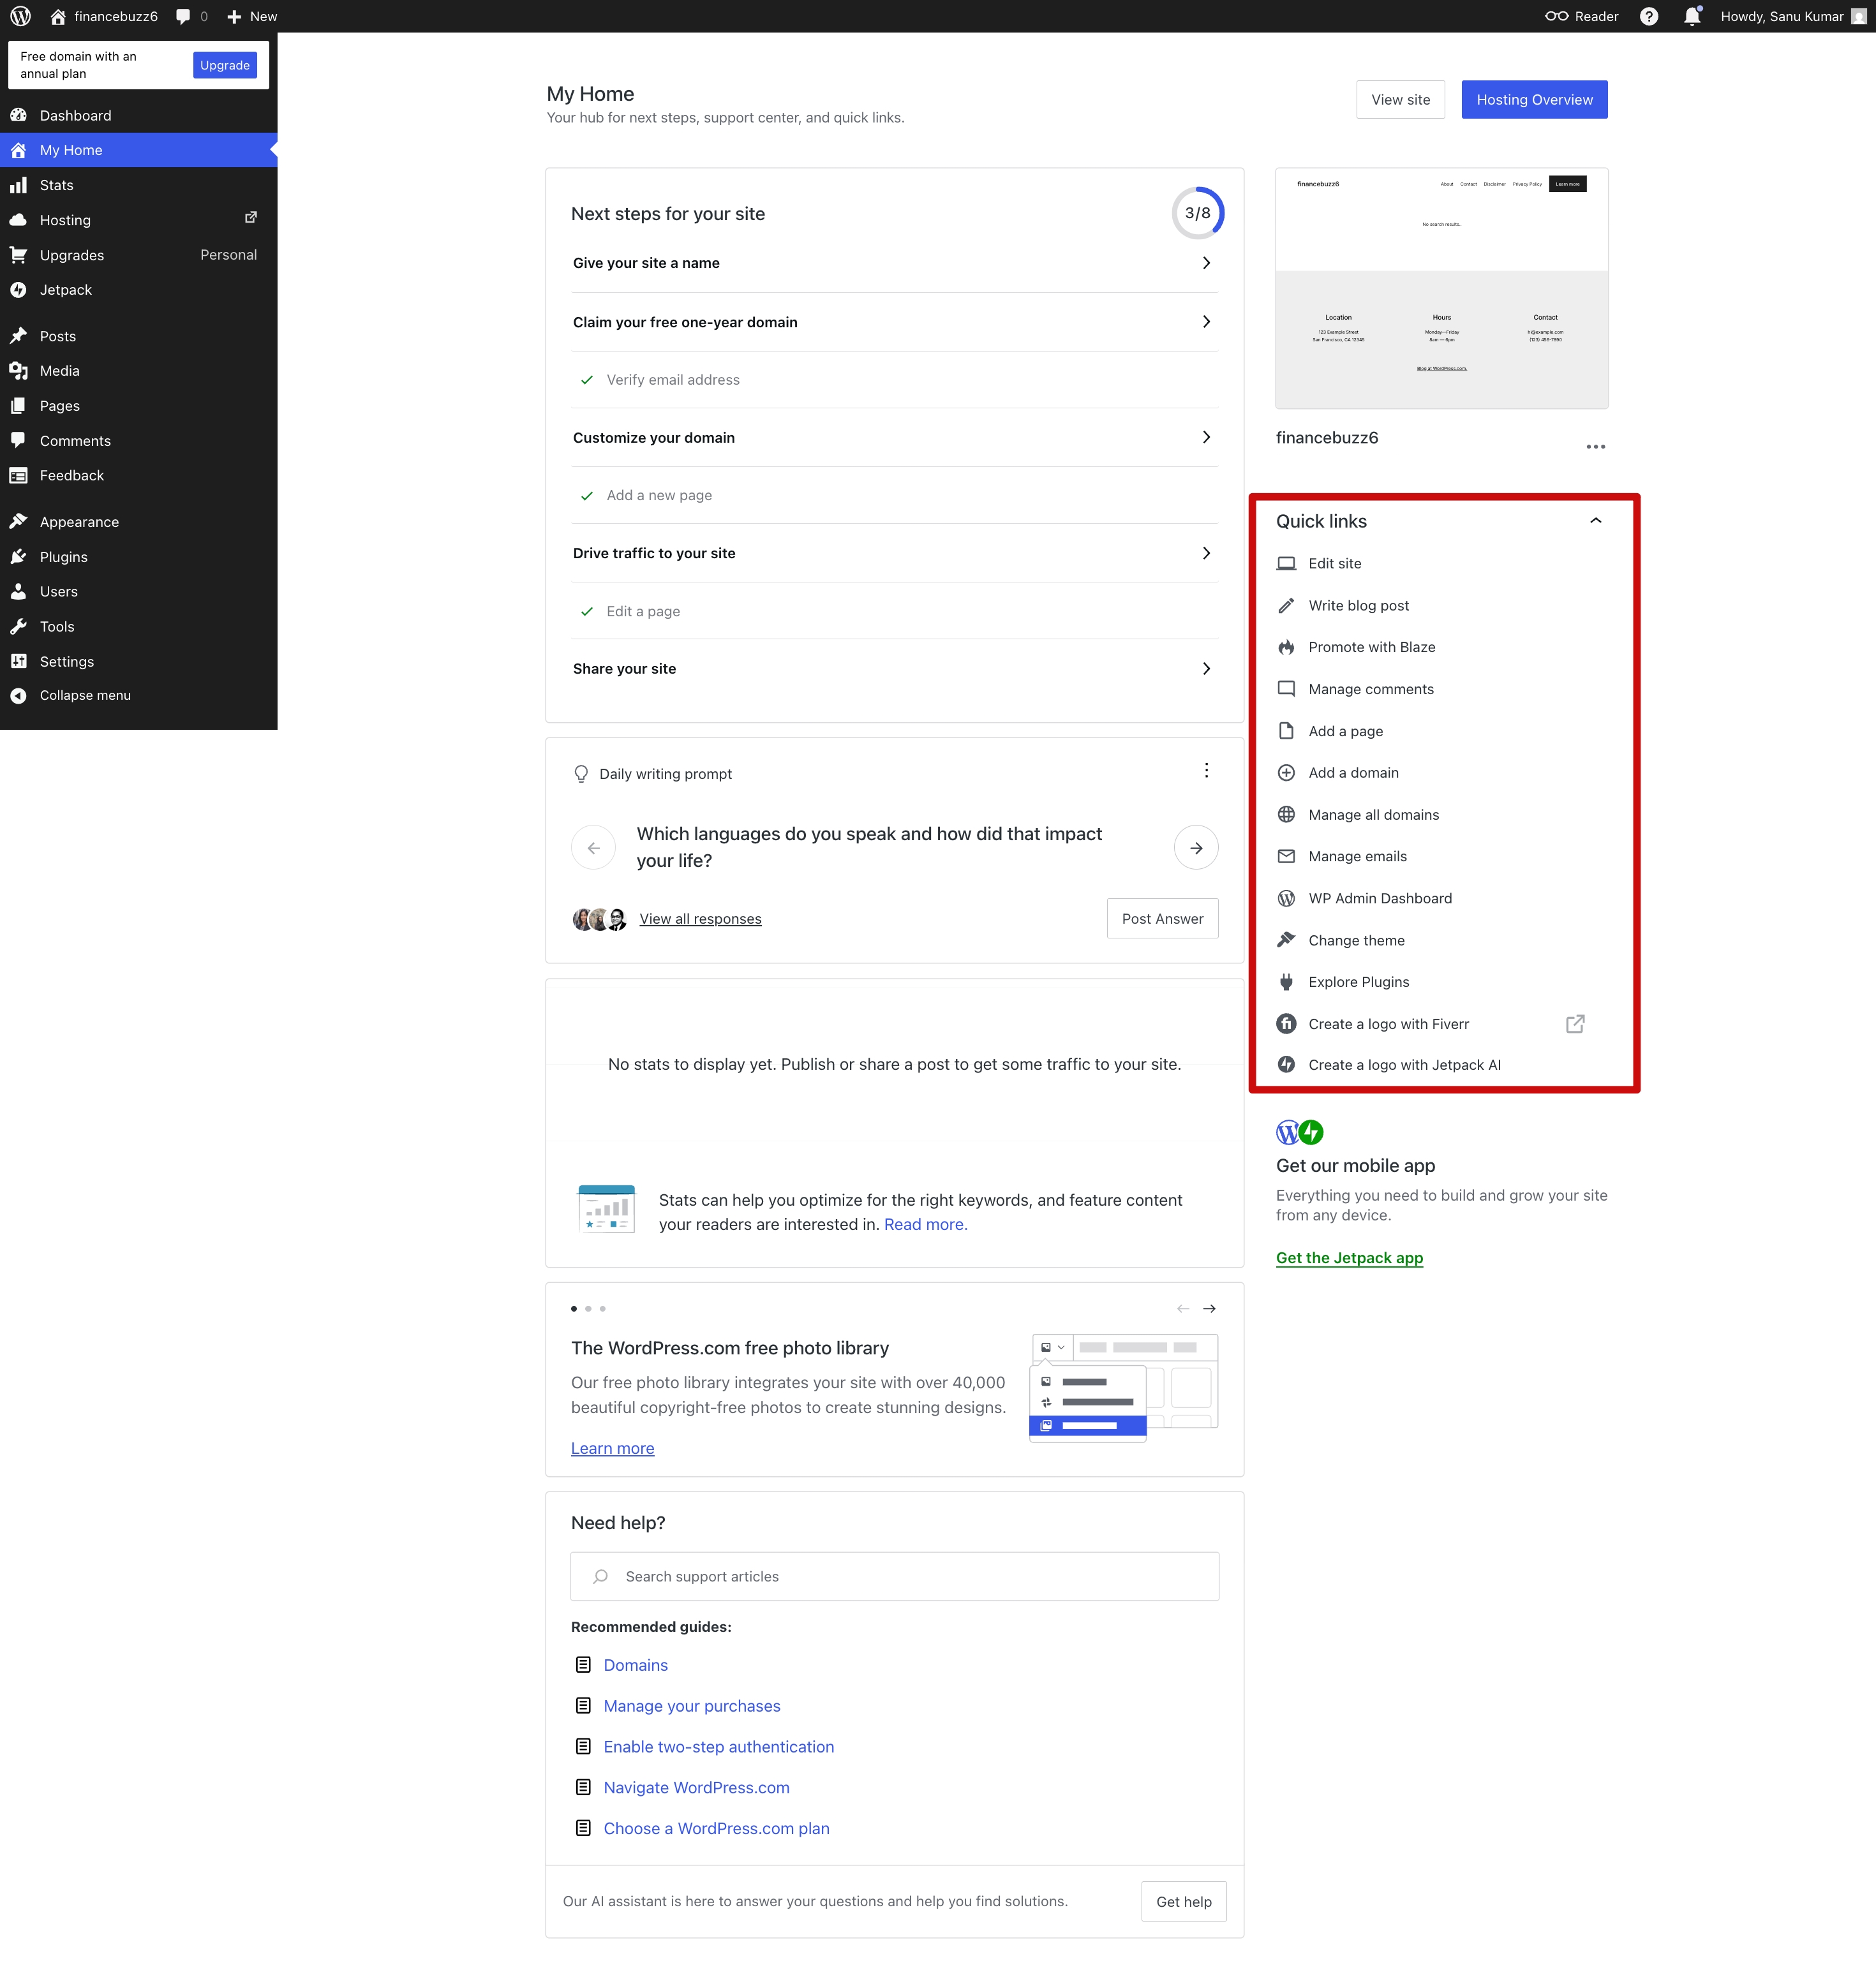Screen dimensions: 1876x1970
Task: Expand Drive traffic to your site
Action: click(x=894, y=553)
